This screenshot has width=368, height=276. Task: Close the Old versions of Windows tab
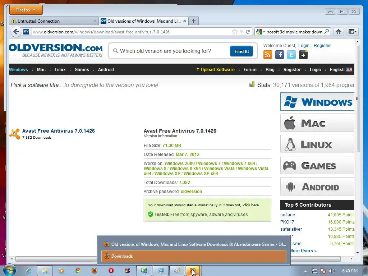pos(185,21)
